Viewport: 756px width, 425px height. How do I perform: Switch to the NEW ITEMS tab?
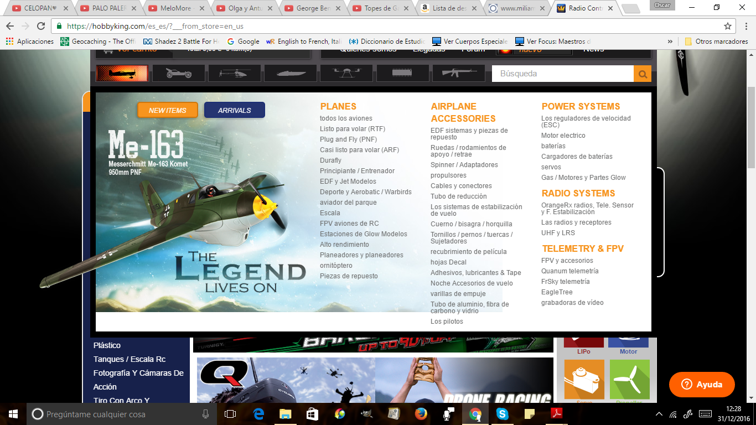(167, 110)
